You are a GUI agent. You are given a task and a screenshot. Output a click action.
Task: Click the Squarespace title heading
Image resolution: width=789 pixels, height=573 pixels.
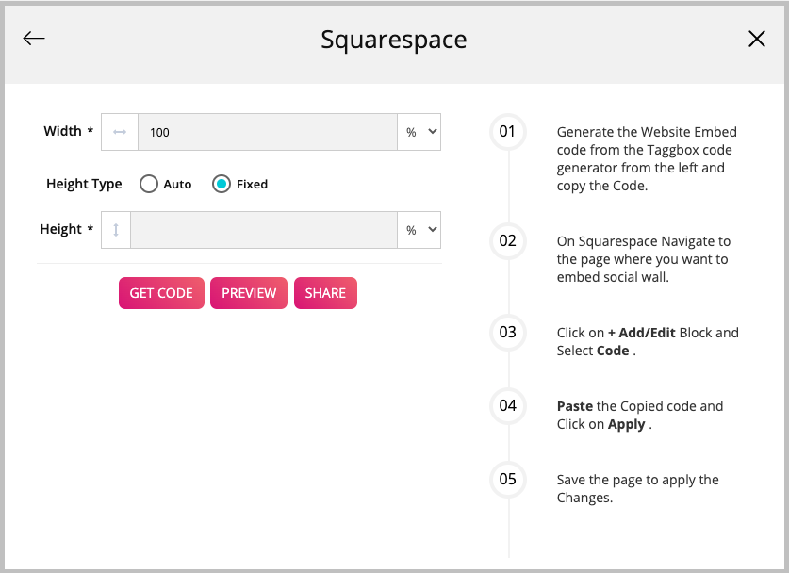pyautogui.click(x=394, y=40)
